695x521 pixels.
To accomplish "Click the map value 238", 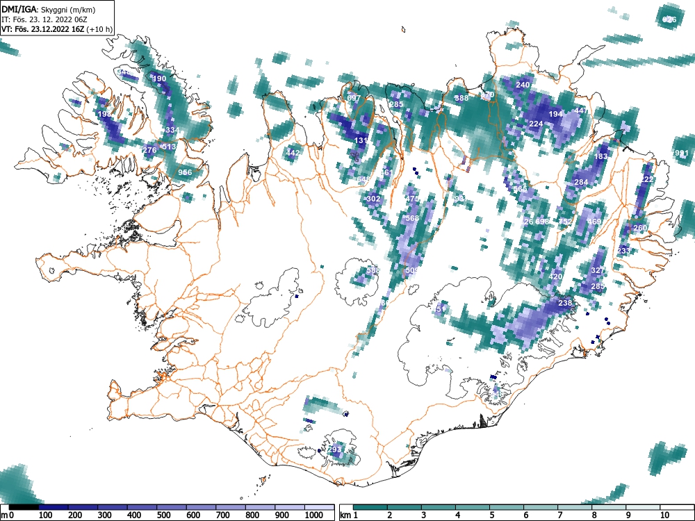I will tap(565, 303).
